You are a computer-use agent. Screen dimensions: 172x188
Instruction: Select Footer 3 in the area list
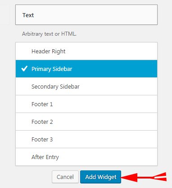click(86, 139)
